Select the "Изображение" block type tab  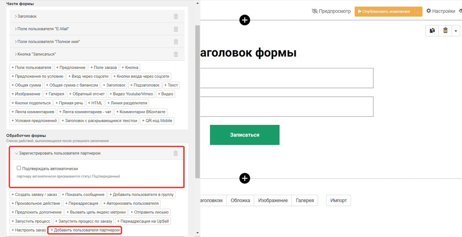click(273, 201)
